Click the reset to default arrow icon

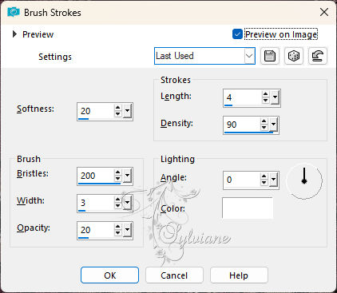click(x=318, y=56)
